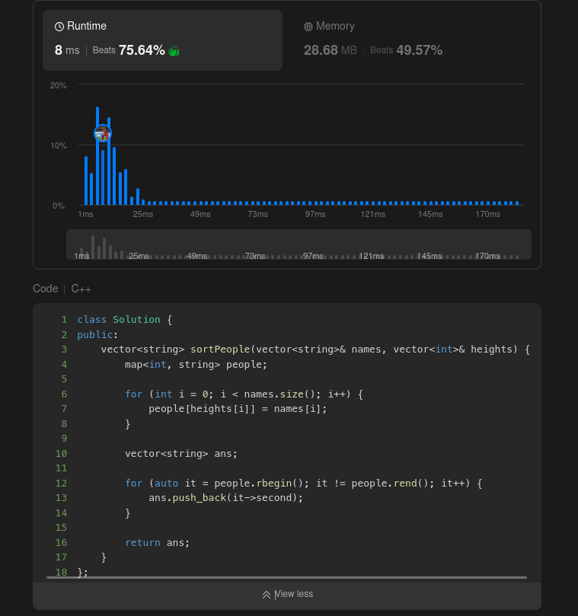
Task: Click the 121ms label in the range overview
Action: pyautogui.click(x=372, y=256)
